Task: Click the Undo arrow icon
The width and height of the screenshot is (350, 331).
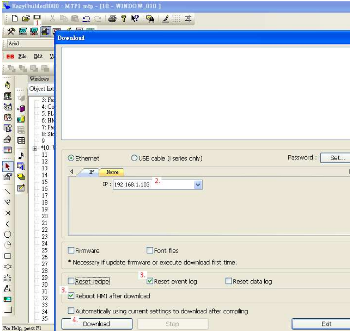Action: coord(86,19)
